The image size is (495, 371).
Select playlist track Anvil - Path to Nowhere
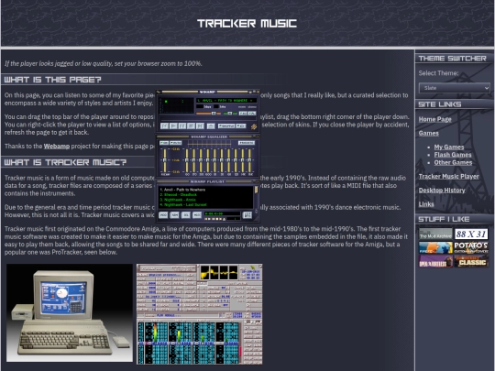[x=205, y=190]
